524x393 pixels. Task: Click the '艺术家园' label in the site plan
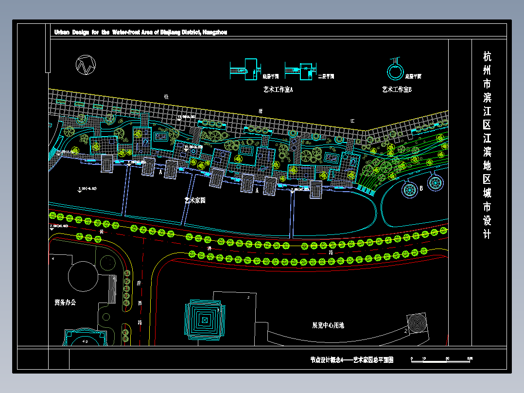click(x=195, y=200)
